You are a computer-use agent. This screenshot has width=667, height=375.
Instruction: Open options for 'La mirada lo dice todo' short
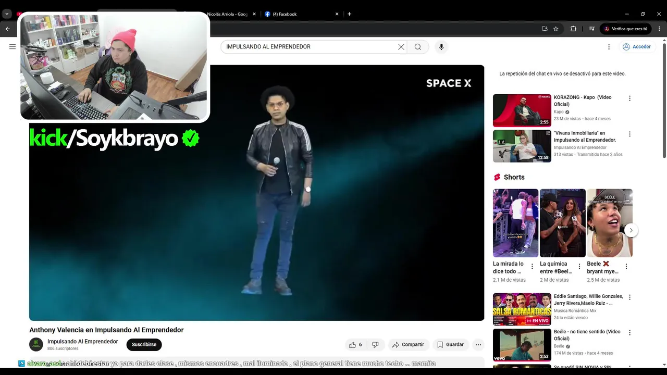532,267
